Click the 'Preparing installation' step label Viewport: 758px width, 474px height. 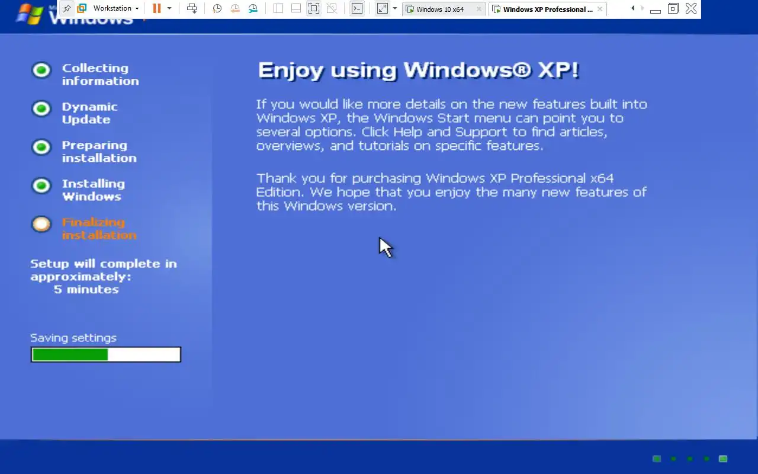(99, 152)
